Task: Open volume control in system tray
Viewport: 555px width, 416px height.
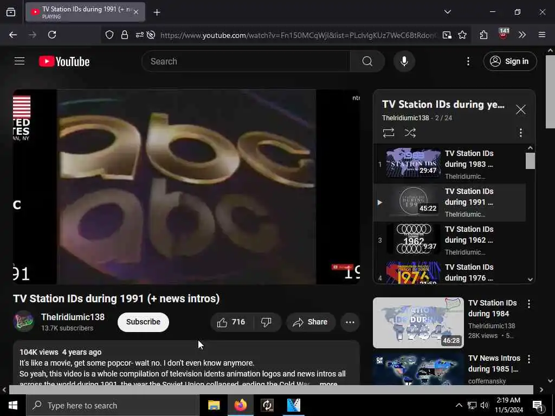Action: (x=485, y=405)
